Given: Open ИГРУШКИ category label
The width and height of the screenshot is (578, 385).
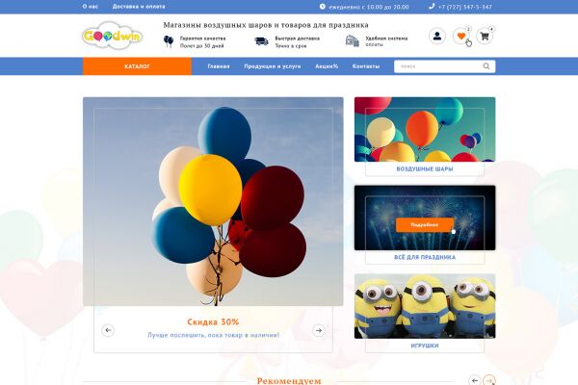Looking at the screenshot, I should pyautogui.click(x=425, y=346).
